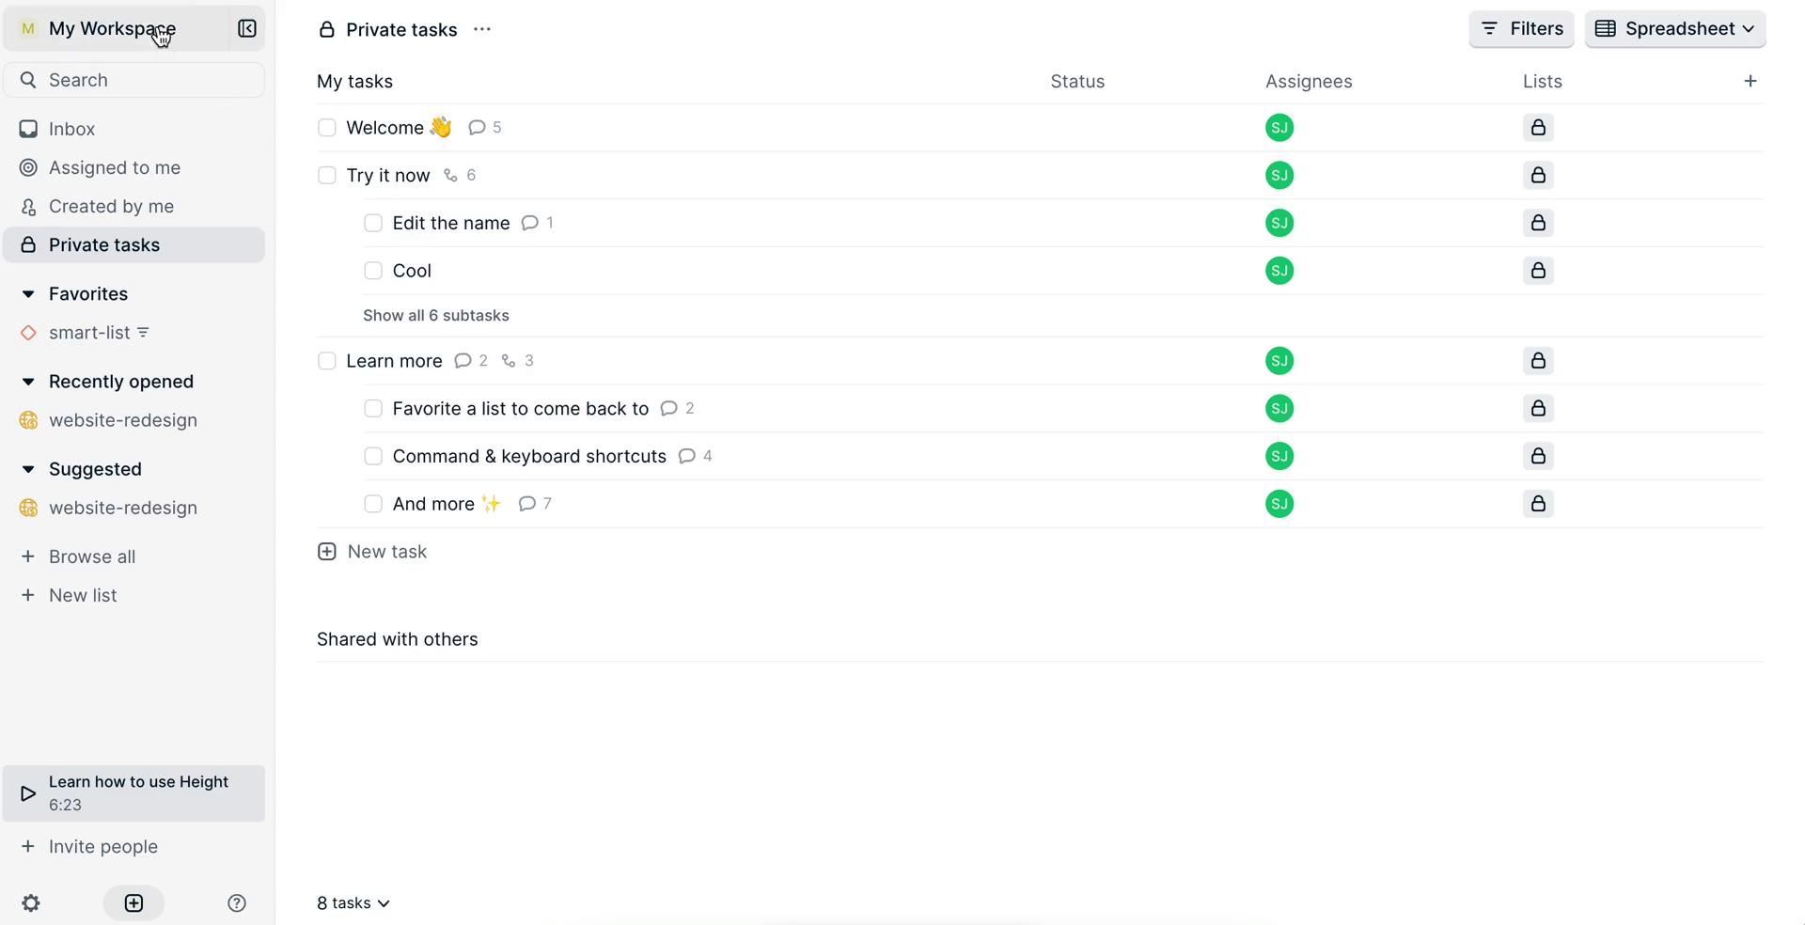Collapse the Favorites section
This screenshot has height=925, width=1805.
28,294
